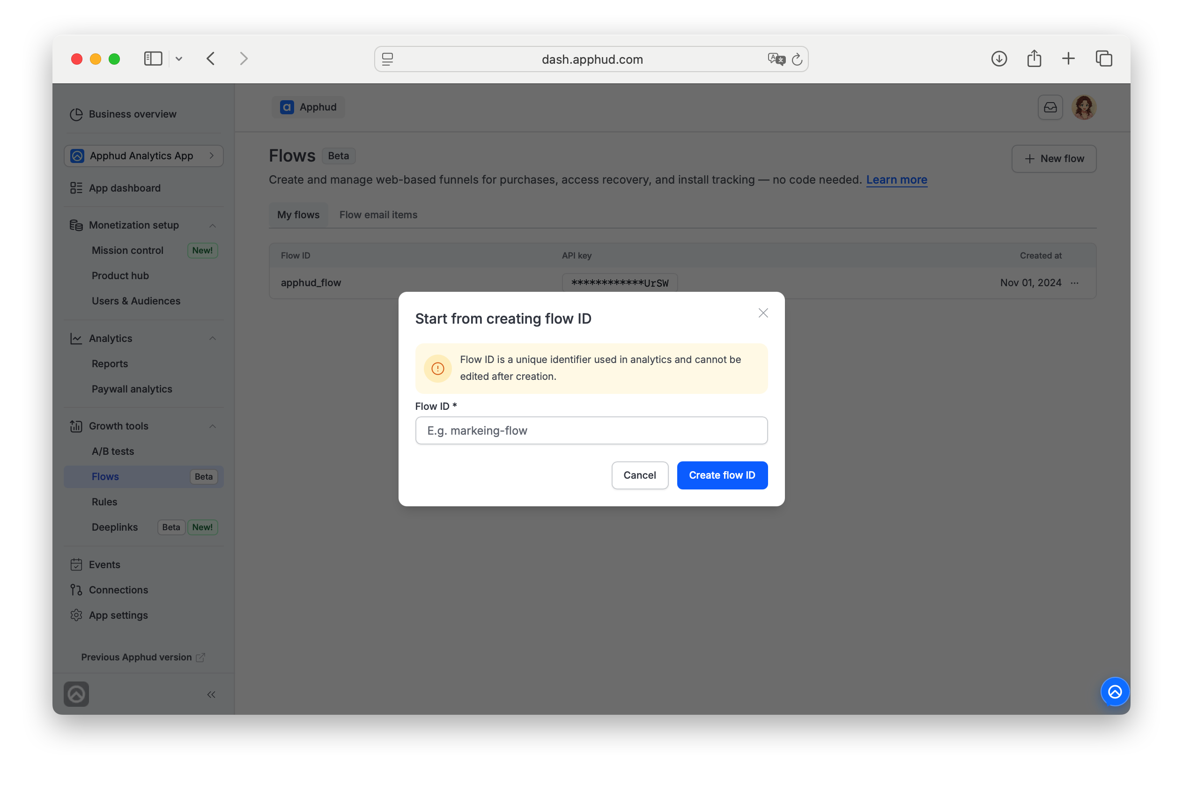The width and height of the screenshot is (1183, 785).
Task: Click the Business overview pie icon
Action: click(76, 114)
